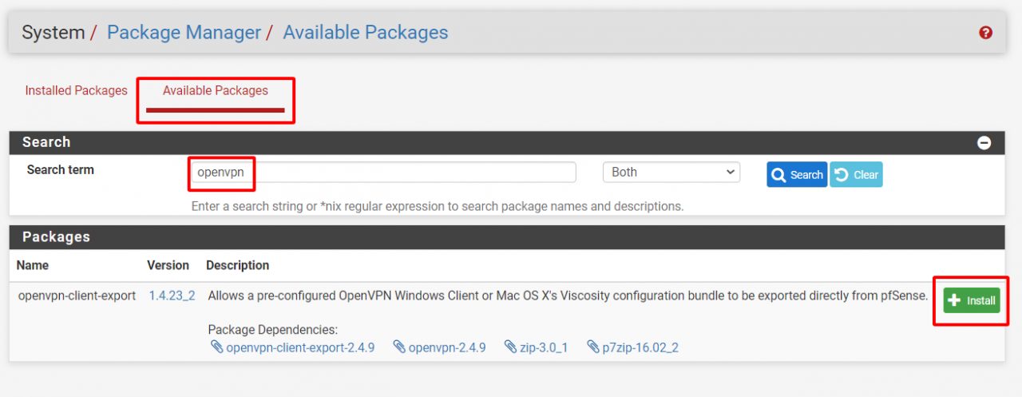Install the openvpn-client-export package
1022x397 pixels.
point(971,300)
